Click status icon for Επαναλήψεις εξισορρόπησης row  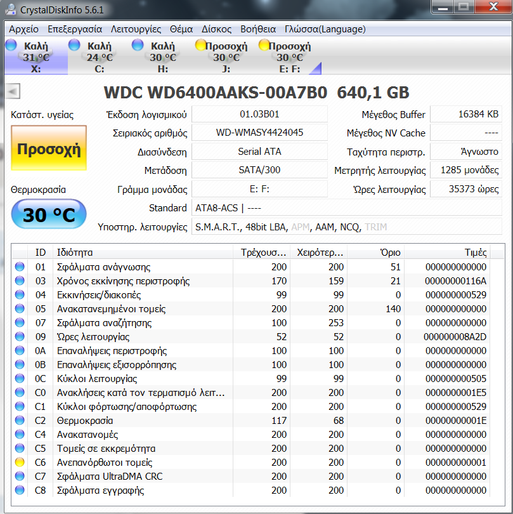click(x=20, y=364)
